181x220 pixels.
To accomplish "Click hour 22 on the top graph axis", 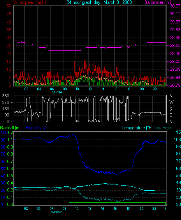I will (x=155, y=89).
